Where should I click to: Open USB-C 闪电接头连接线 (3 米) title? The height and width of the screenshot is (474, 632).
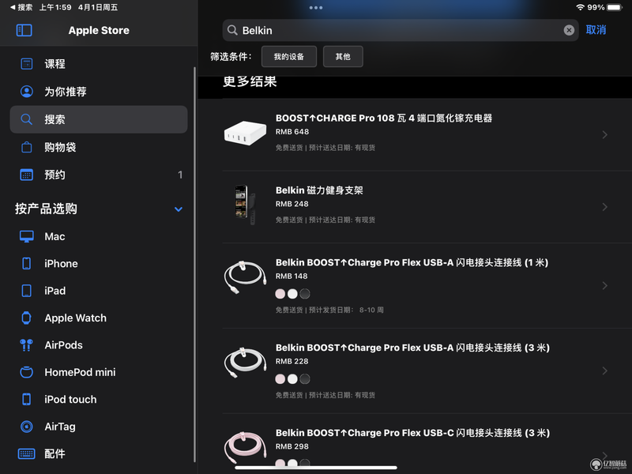(412, 433)
